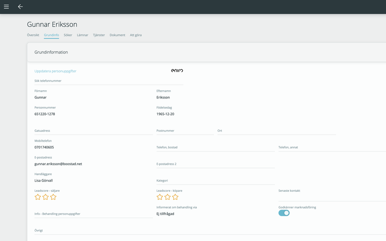This screenshot has width=386, height=241.
Task: Go back with the arrow icon
Action: click(x=21, y=6)
